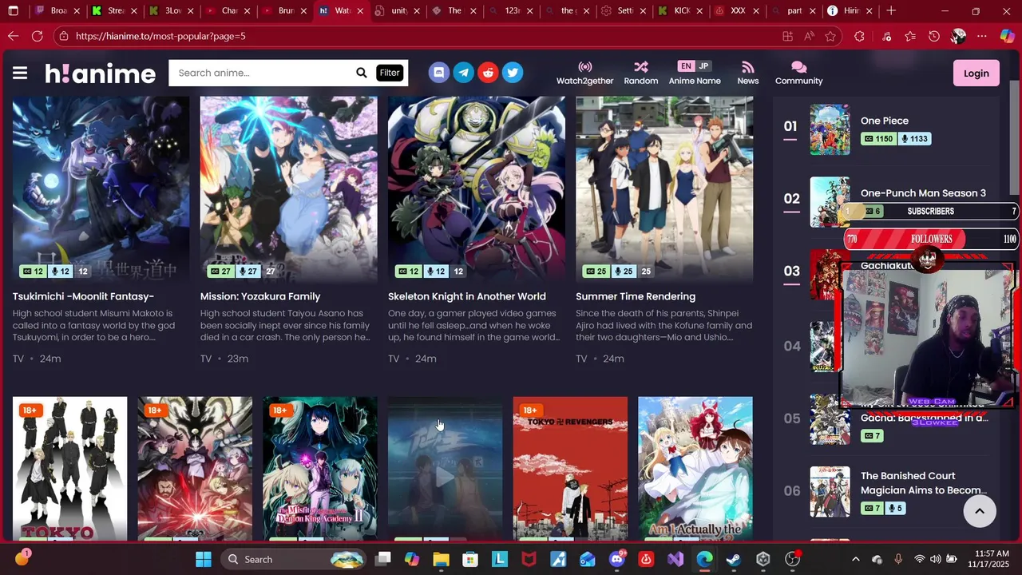
Task: Open Tsukimichi -Moonlit Fantasy- title link
Action: (x=83, y=296)
